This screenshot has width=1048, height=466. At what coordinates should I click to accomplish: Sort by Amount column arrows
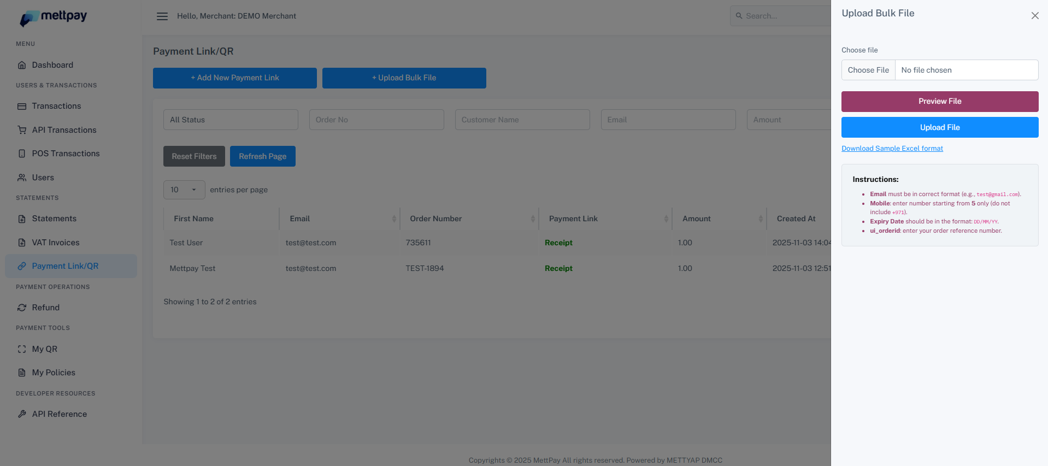(761, 219)
